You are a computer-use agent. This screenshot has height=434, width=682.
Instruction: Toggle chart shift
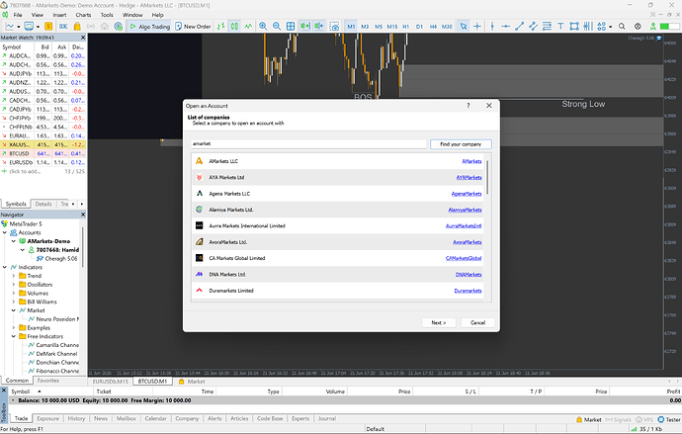tap(319, 27)
